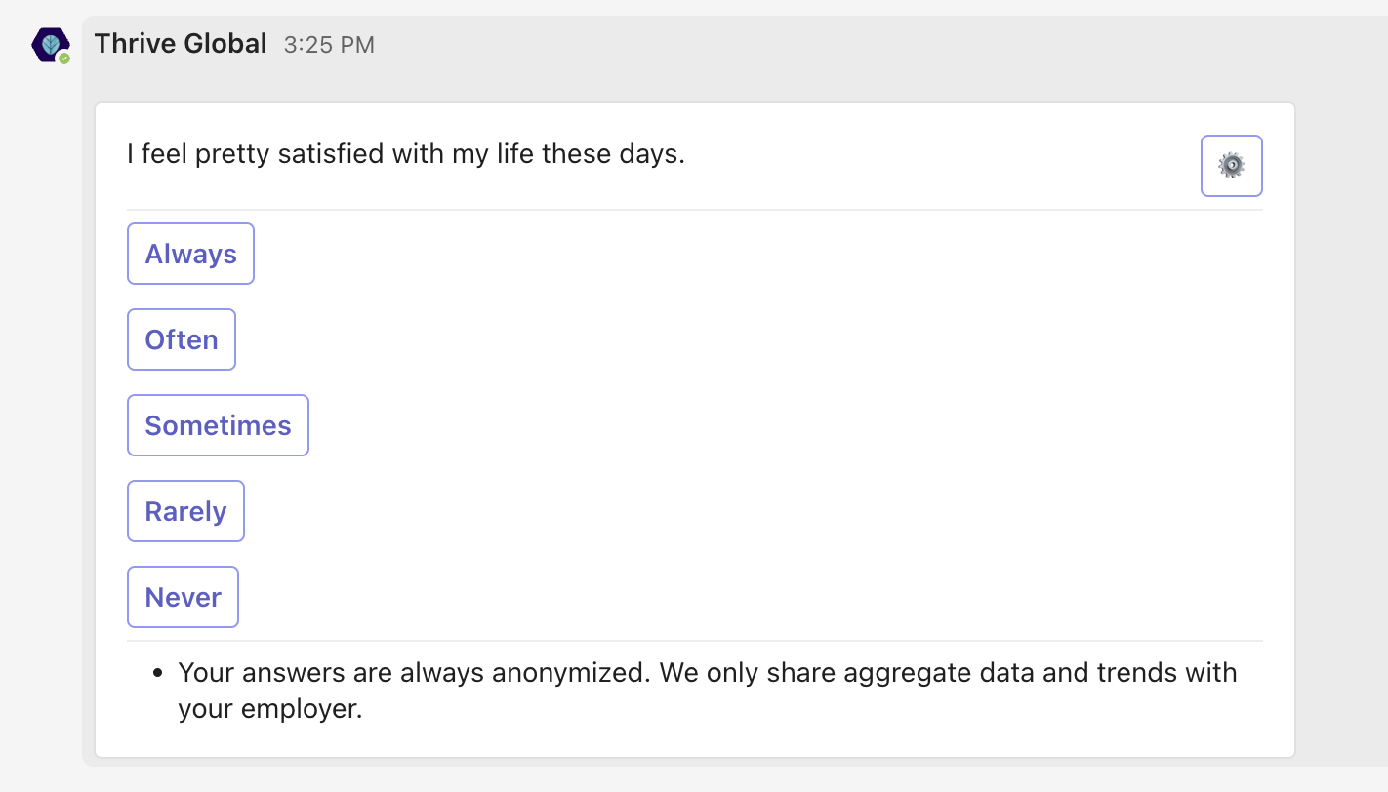Click the 3:25 PM message timestamp

pyautogui.click(x=329, y=45)
